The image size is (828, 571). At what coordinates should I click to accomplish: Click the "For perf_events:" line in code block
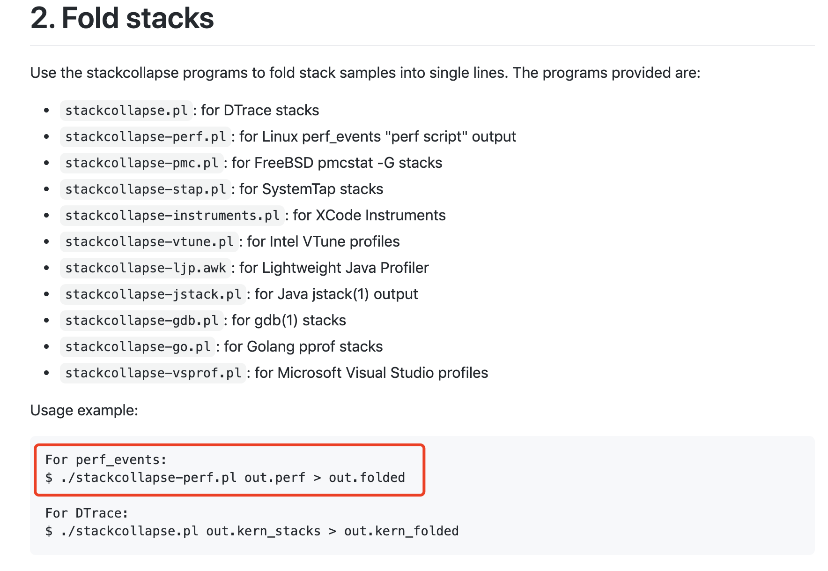point(106,460)
